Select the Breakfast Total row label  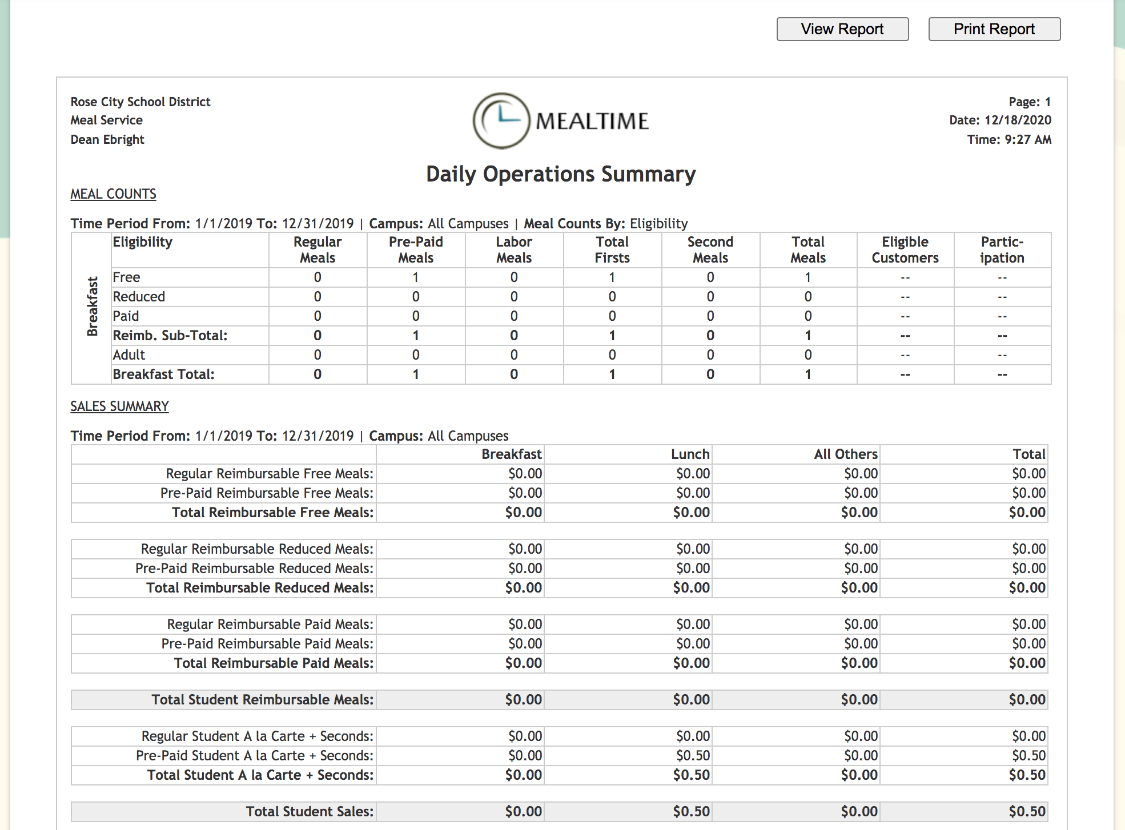(163, 374)
